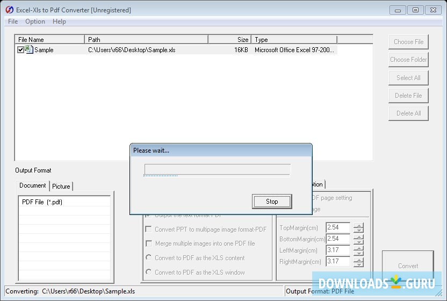Click the large Convert button
Screen dimensions: 447x301
click(x=408, y=266)
